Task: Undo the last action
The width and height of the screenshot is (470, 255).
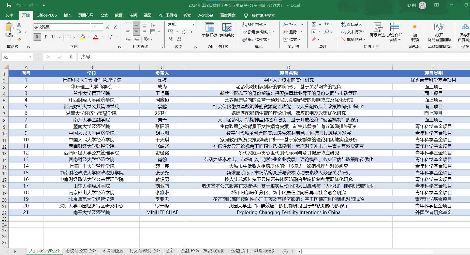Action: tap(19, 5)
